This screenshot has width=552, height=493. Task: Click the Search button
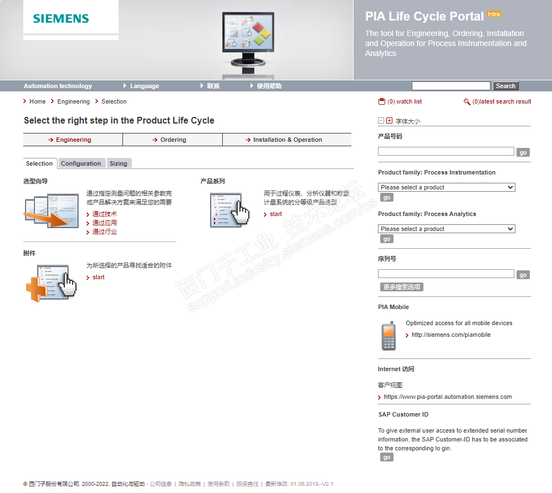505,86
